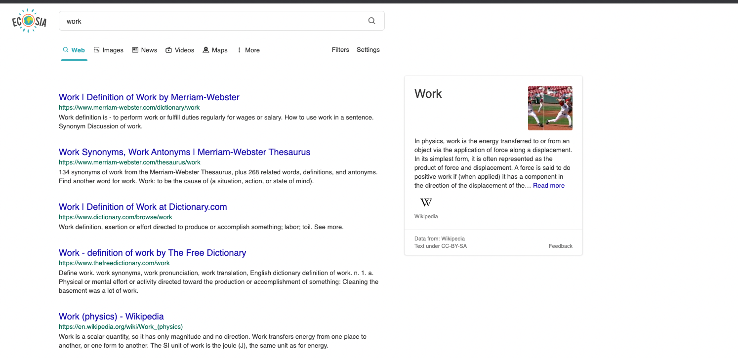
Task: Click Feedback in the knowledge panel
Action: click(560, 246)
